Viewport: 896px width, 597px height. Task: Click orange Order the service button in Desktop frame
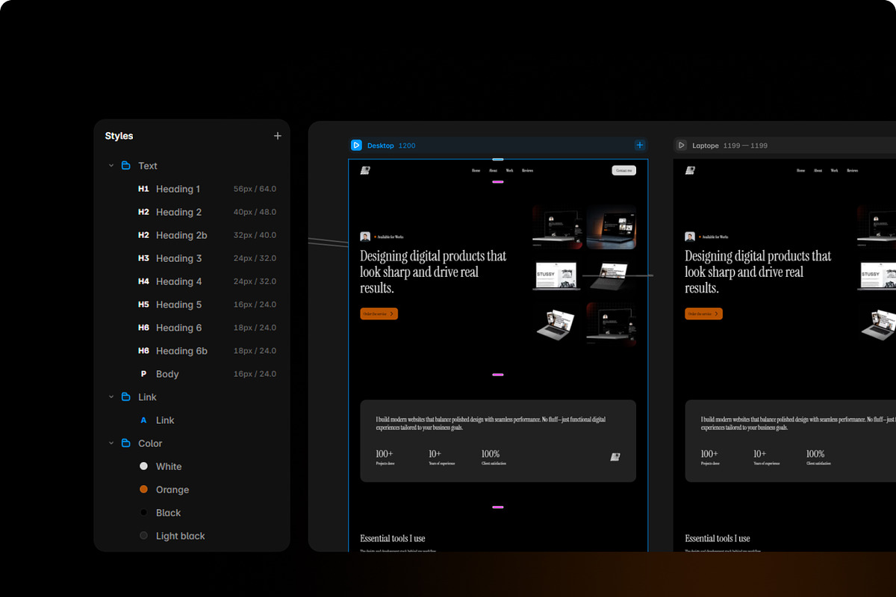click(379, 313)
